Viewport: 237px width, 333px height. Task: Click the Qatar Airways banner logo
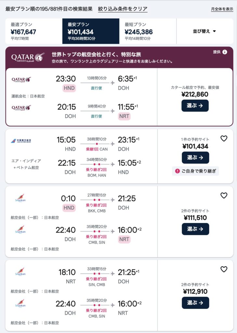(x=28, y=57)
